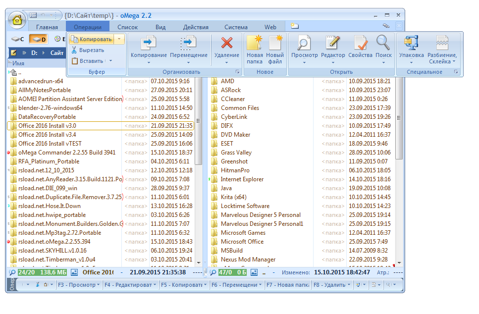Viewport: 479px width, 314px height.
Task: Select CD drive E icon
Action: point(60,39)
